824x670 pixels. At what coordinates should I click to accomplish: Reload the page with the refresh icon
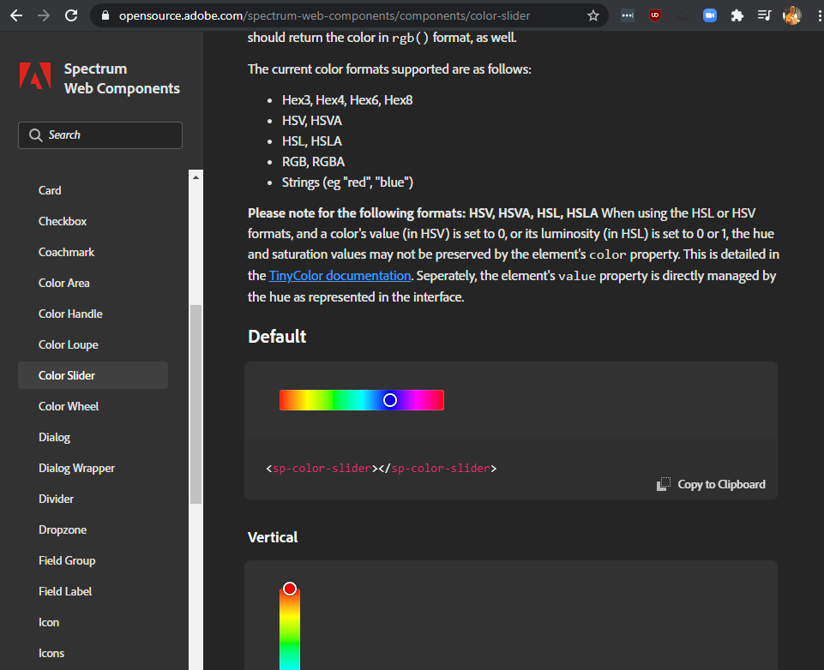(71, 15)
